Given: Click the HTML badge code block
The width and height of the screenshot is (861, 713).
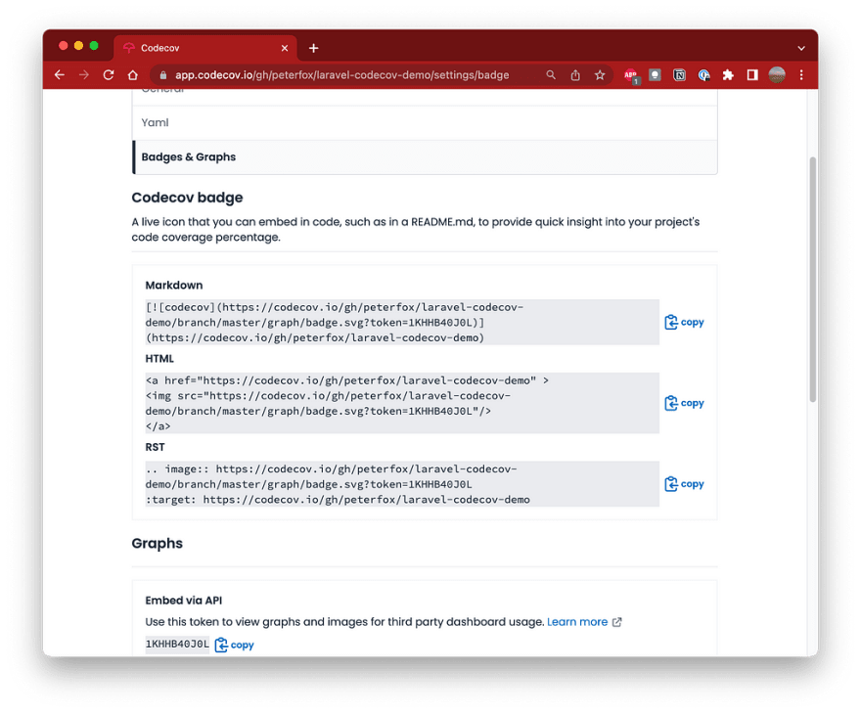Looking at the screenshot, I should 402,403.
